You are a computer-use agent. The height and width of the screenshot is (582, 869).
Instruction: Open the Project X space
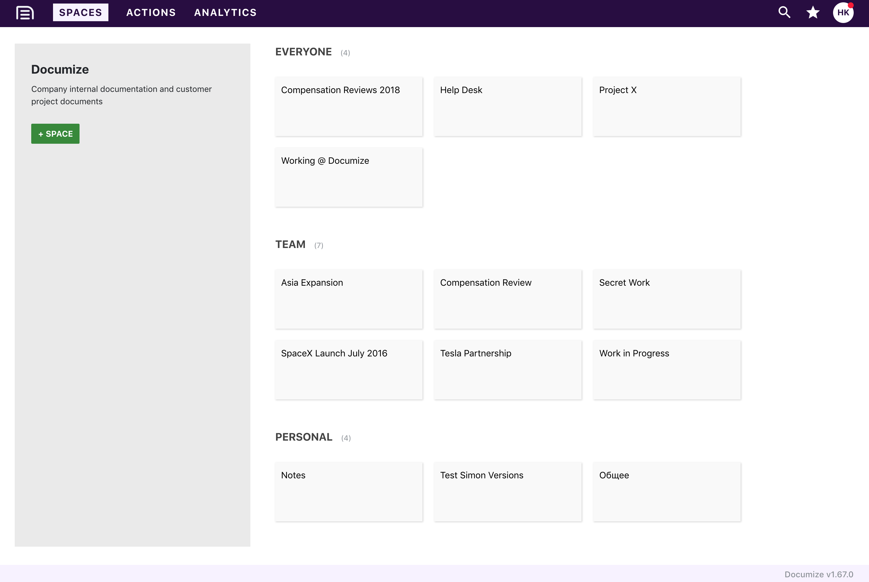pyautogui.click(x=667, y=107)
